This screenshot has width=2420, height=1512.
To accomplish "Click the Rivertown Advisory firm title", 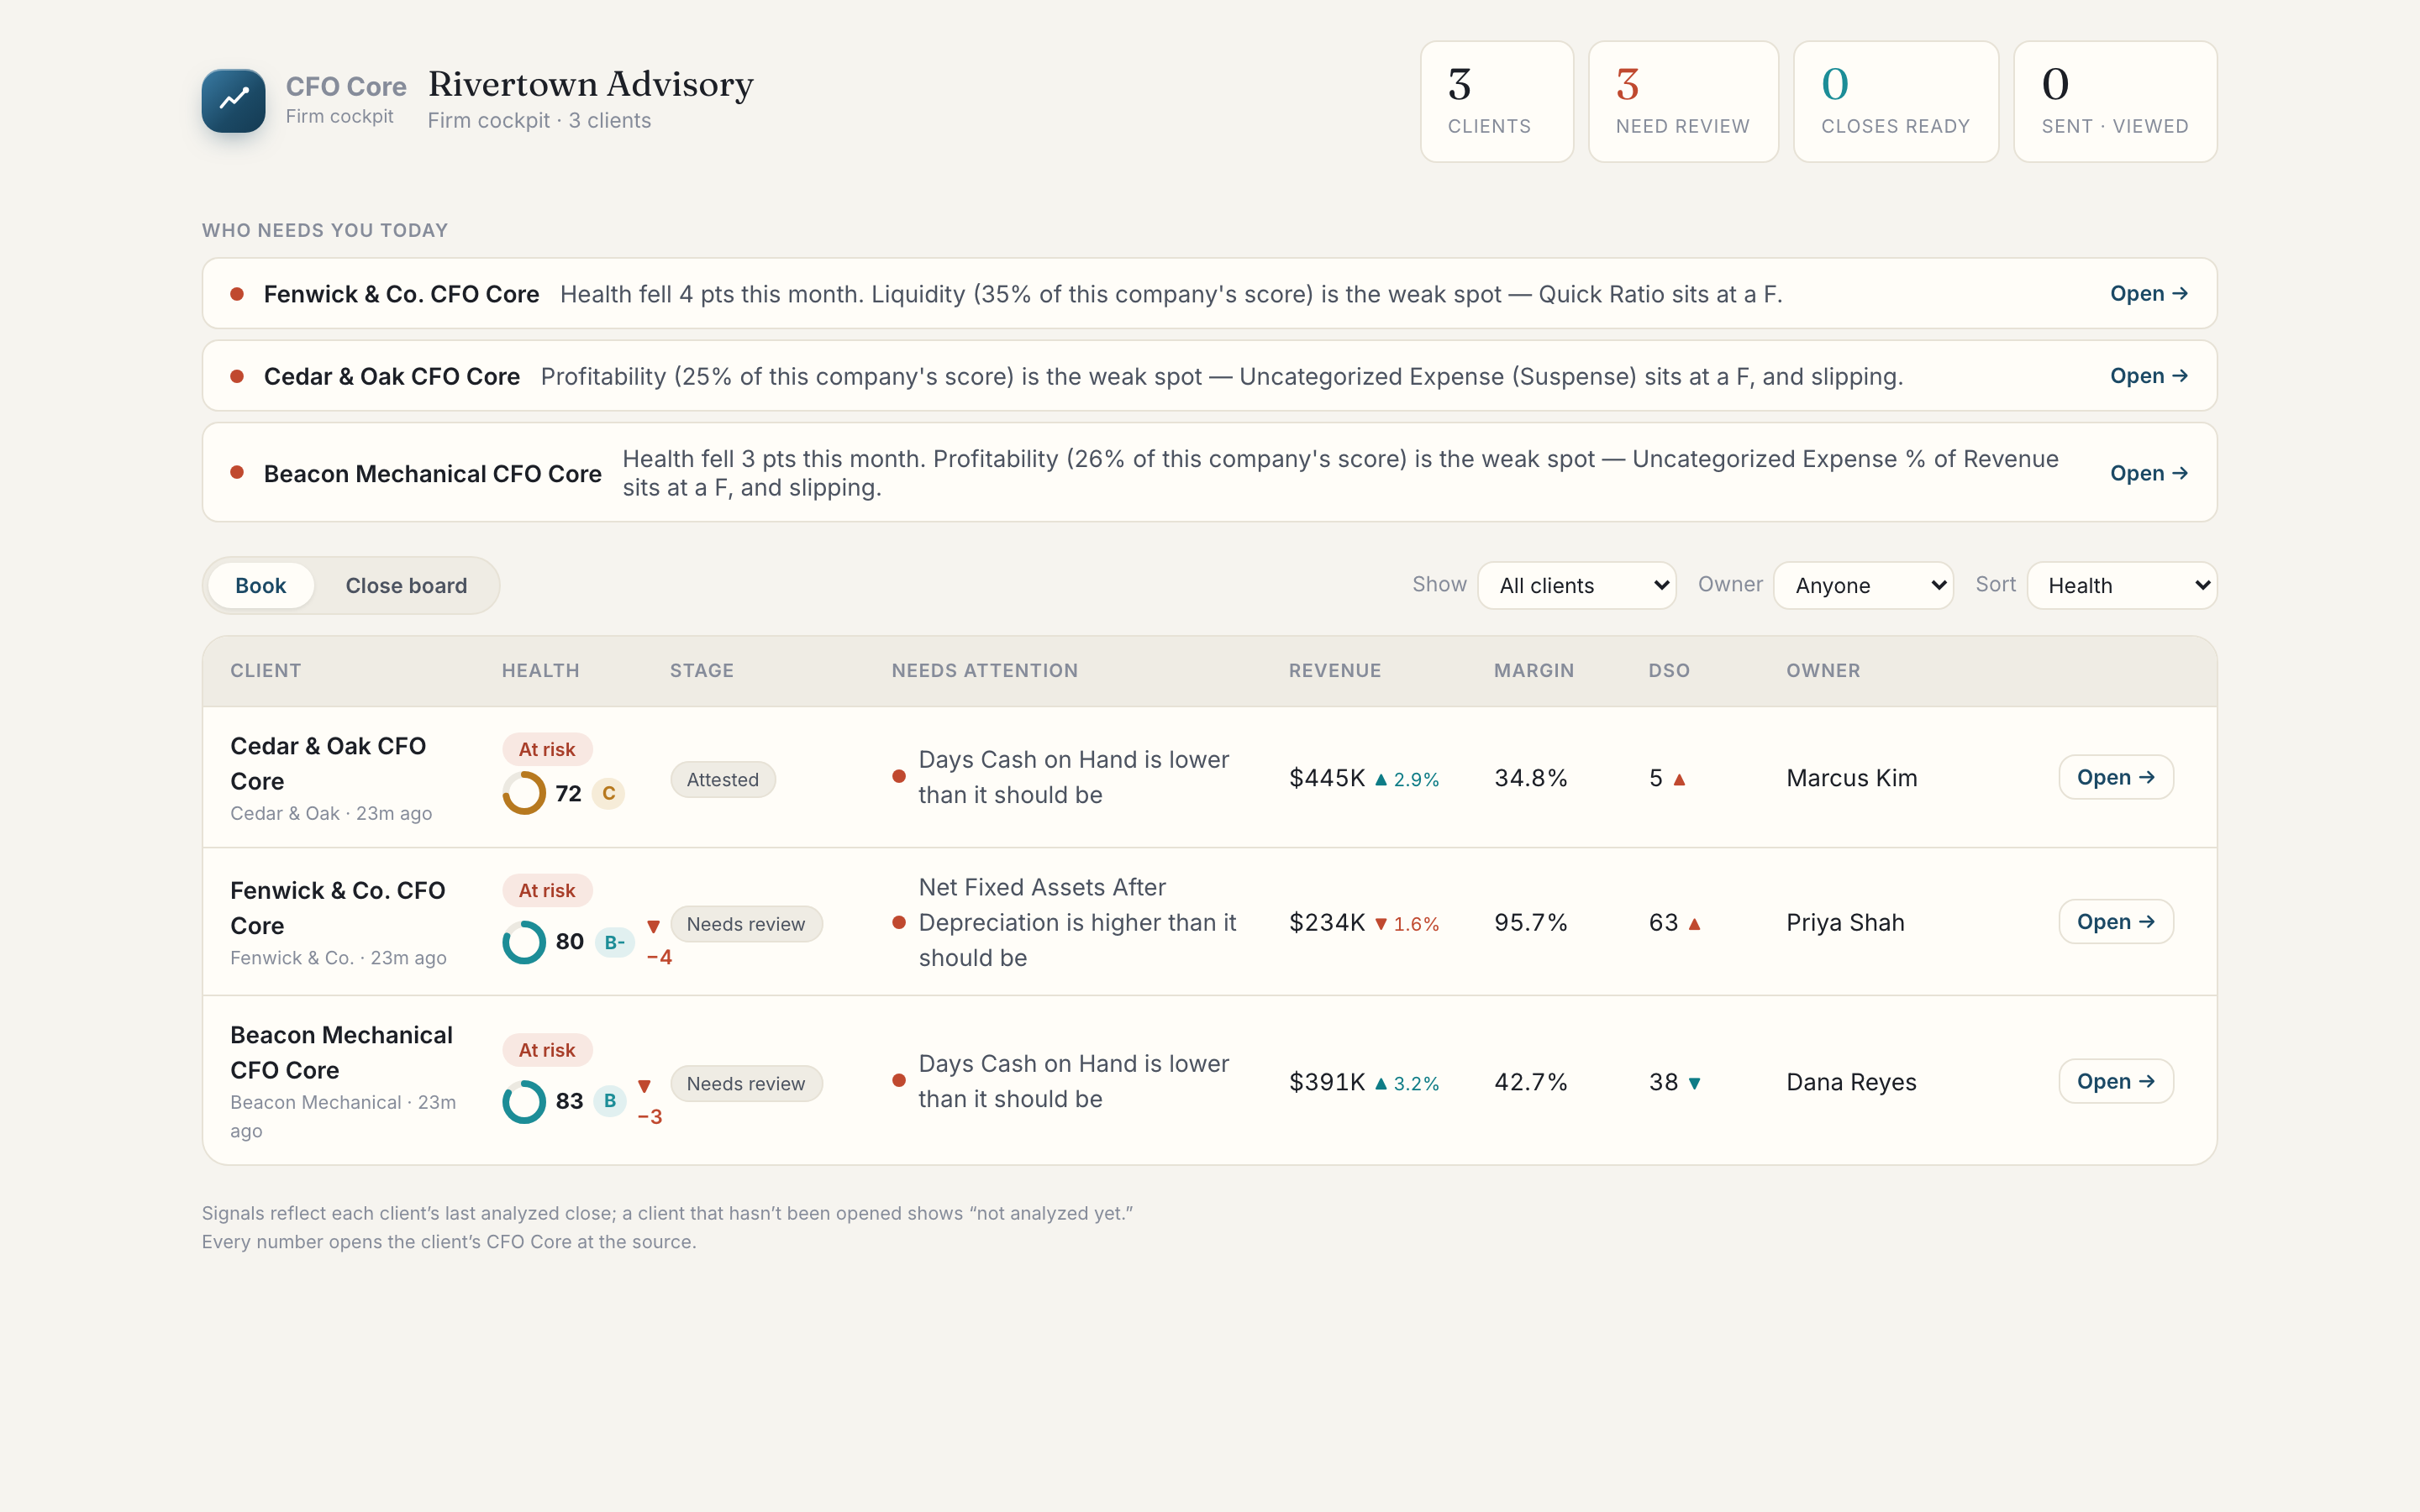I will [x=591, y=84].
